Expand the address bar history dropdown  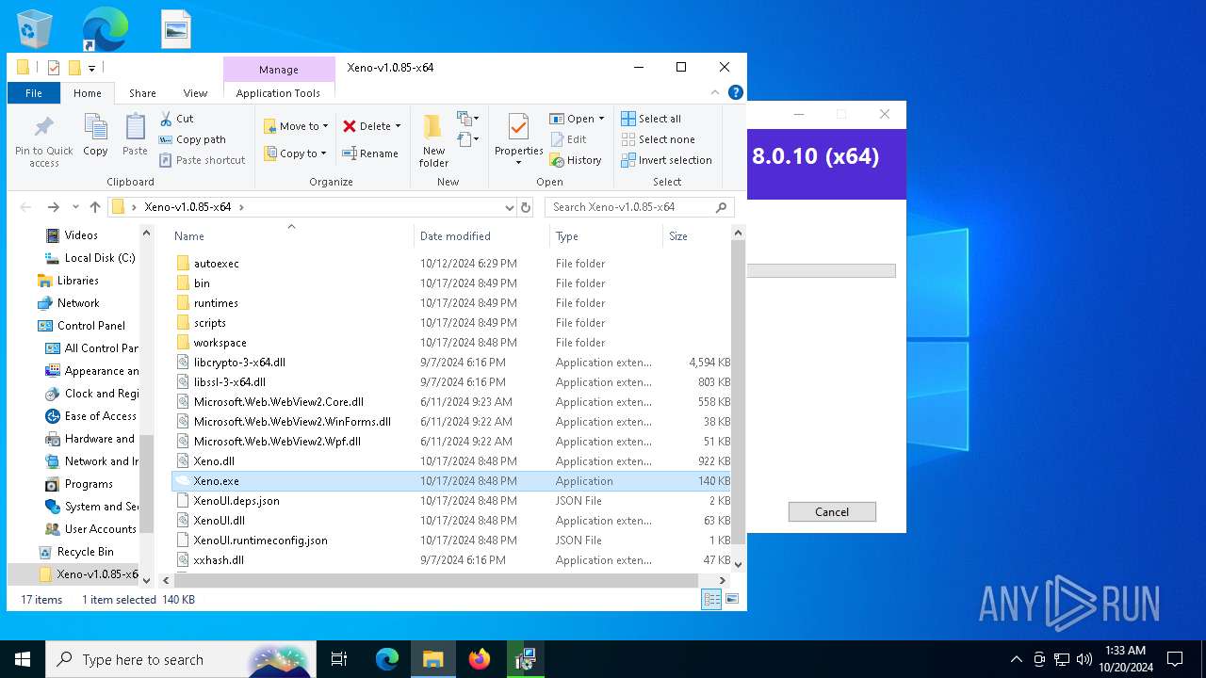pos(510,207)
